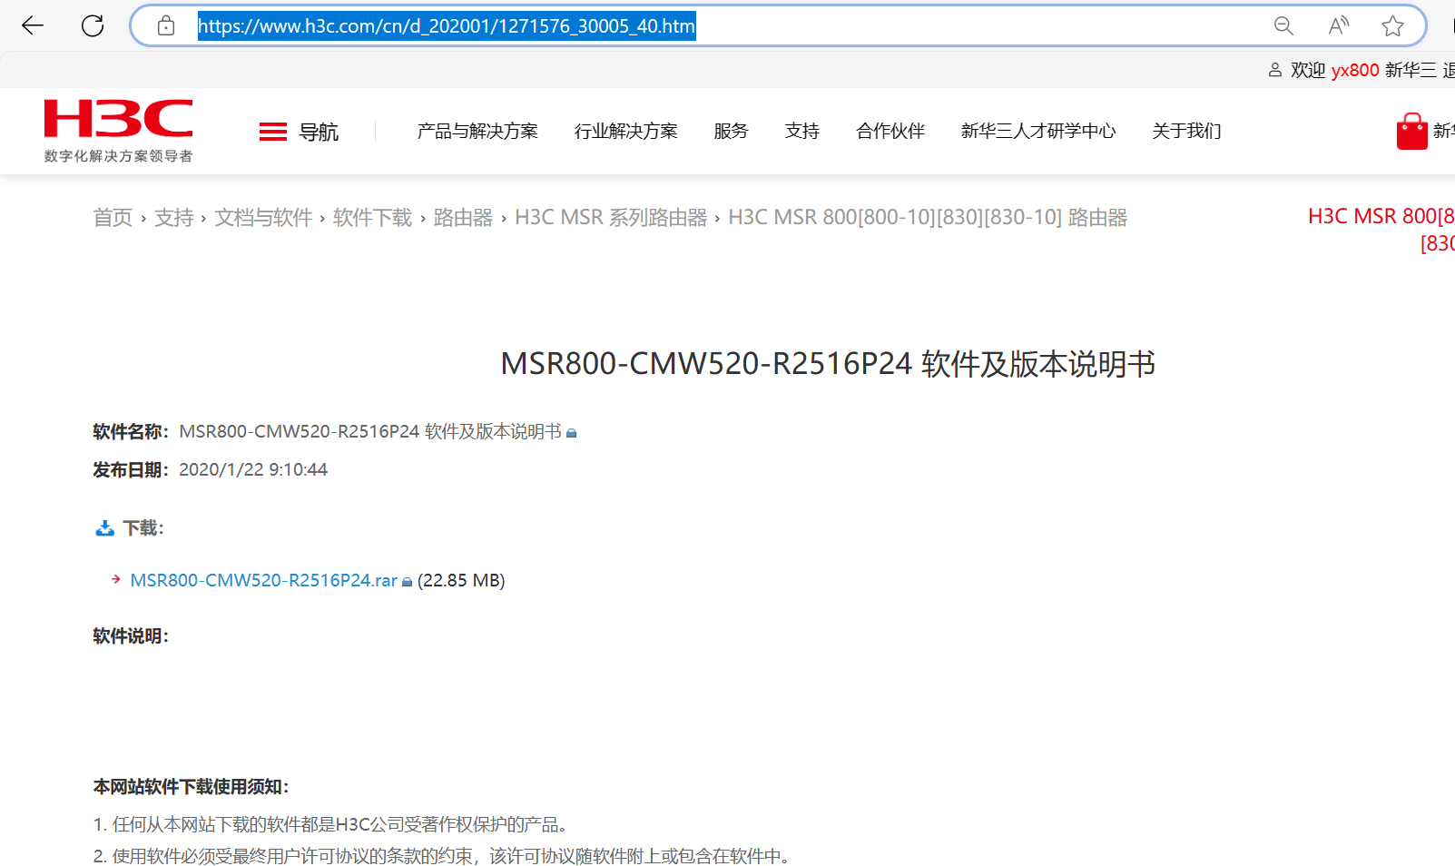Open the H3C logo homepage
Image resolution: width=1455 pixels, height=866 pixels.
pyautogui.click(x=119, y=119)
